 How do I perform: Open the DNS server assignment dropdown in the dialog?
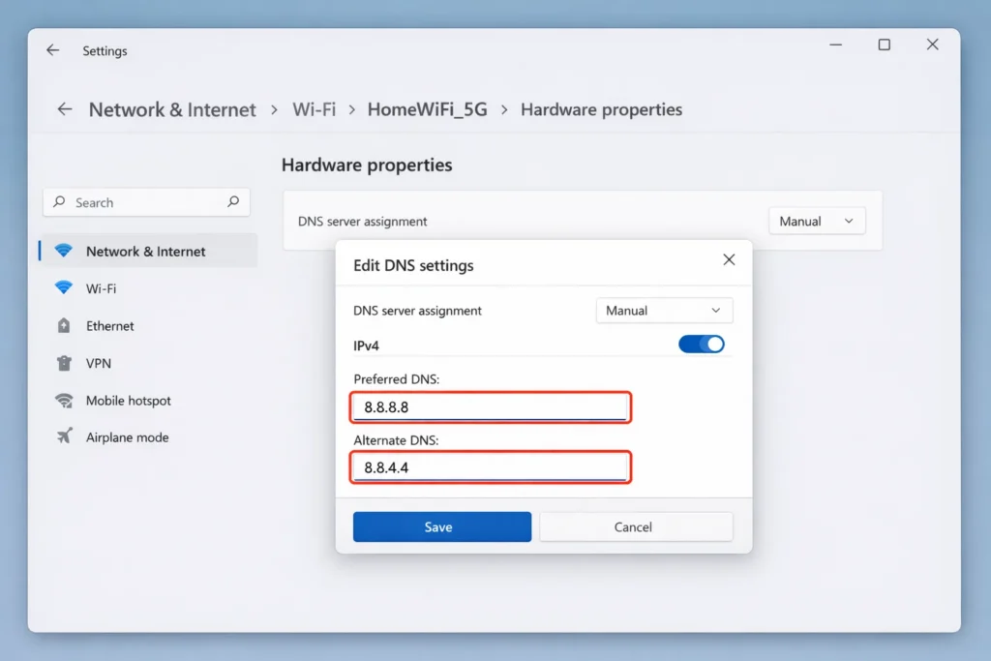point(664,310)
